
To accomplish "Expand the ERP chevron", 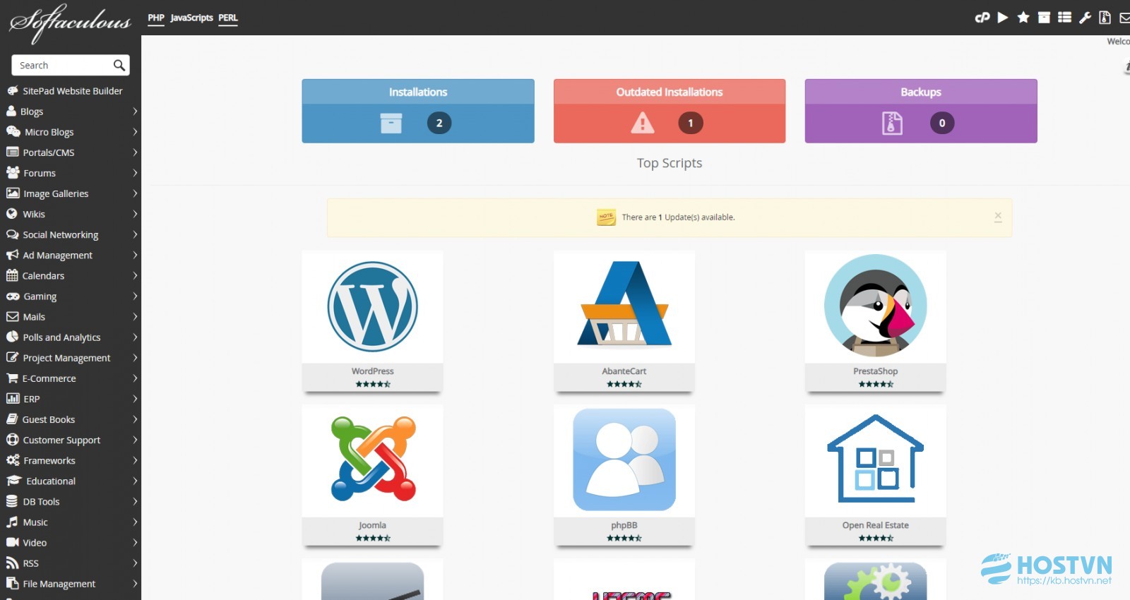I will click(134, 399).
